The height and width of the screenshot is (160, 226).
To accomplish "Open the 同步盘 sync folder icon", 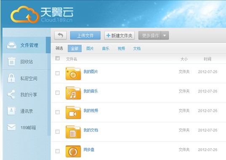I will 73,151.
